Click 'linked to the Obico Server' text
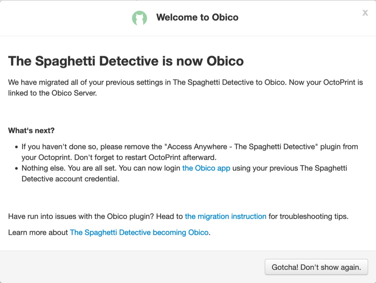Viewport: 376px width, 283px height. click(53, 93)
